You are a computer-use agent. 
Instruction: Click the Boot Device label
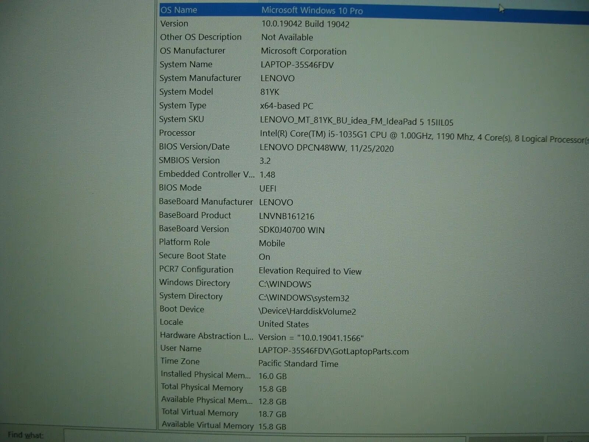[181, 309]
